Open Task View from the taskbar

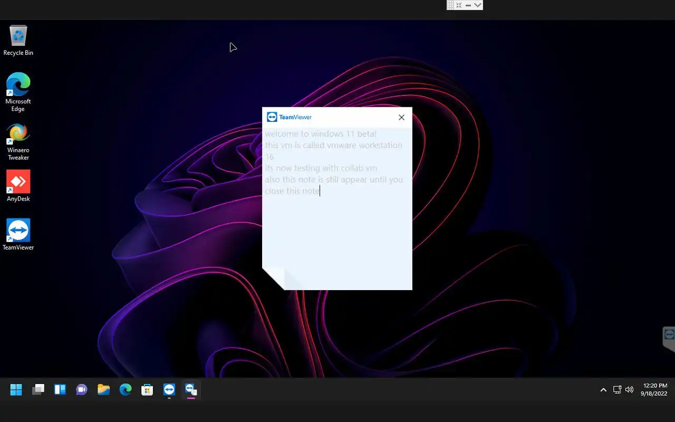(38, 390)
